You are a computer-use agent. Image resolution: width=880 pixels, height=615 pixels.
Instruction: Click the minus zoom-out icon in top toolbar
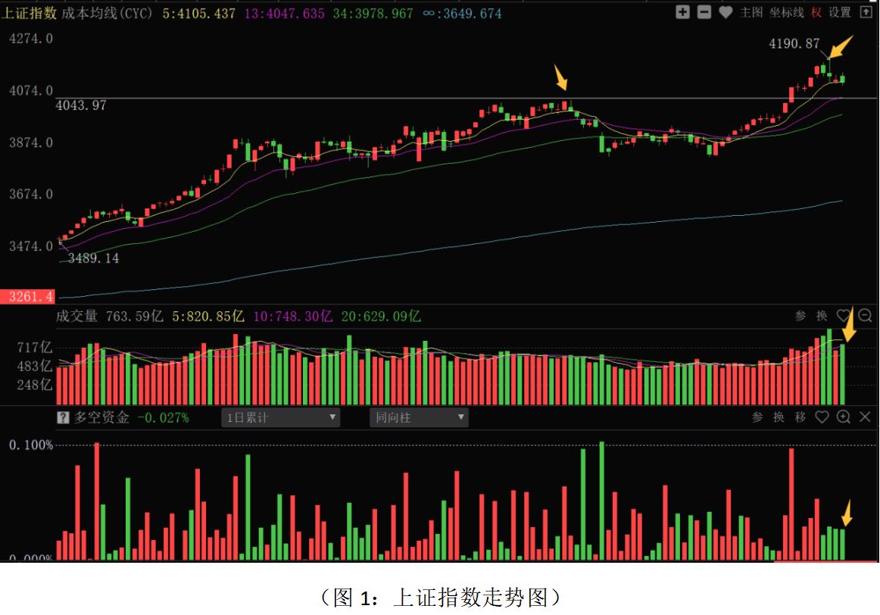[704, 12]
